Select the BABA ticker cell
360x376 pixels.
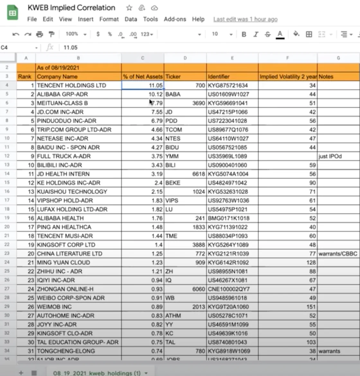tap(185, 94)
